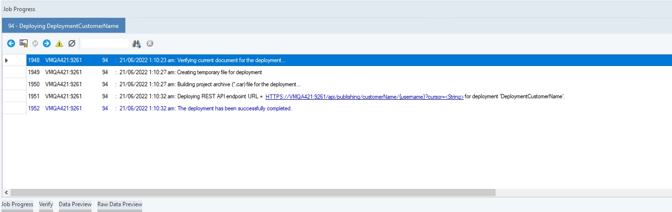Click the greyed refresh icon

(x=35, y=43)
